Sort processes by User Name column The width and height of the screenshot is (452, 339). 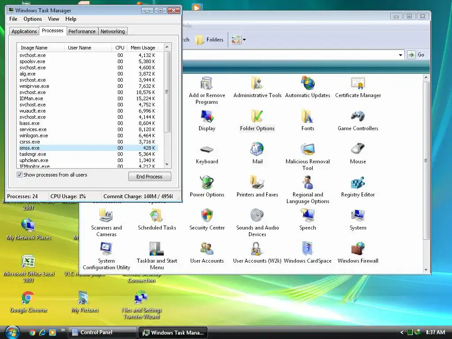[x=88, y=48]
